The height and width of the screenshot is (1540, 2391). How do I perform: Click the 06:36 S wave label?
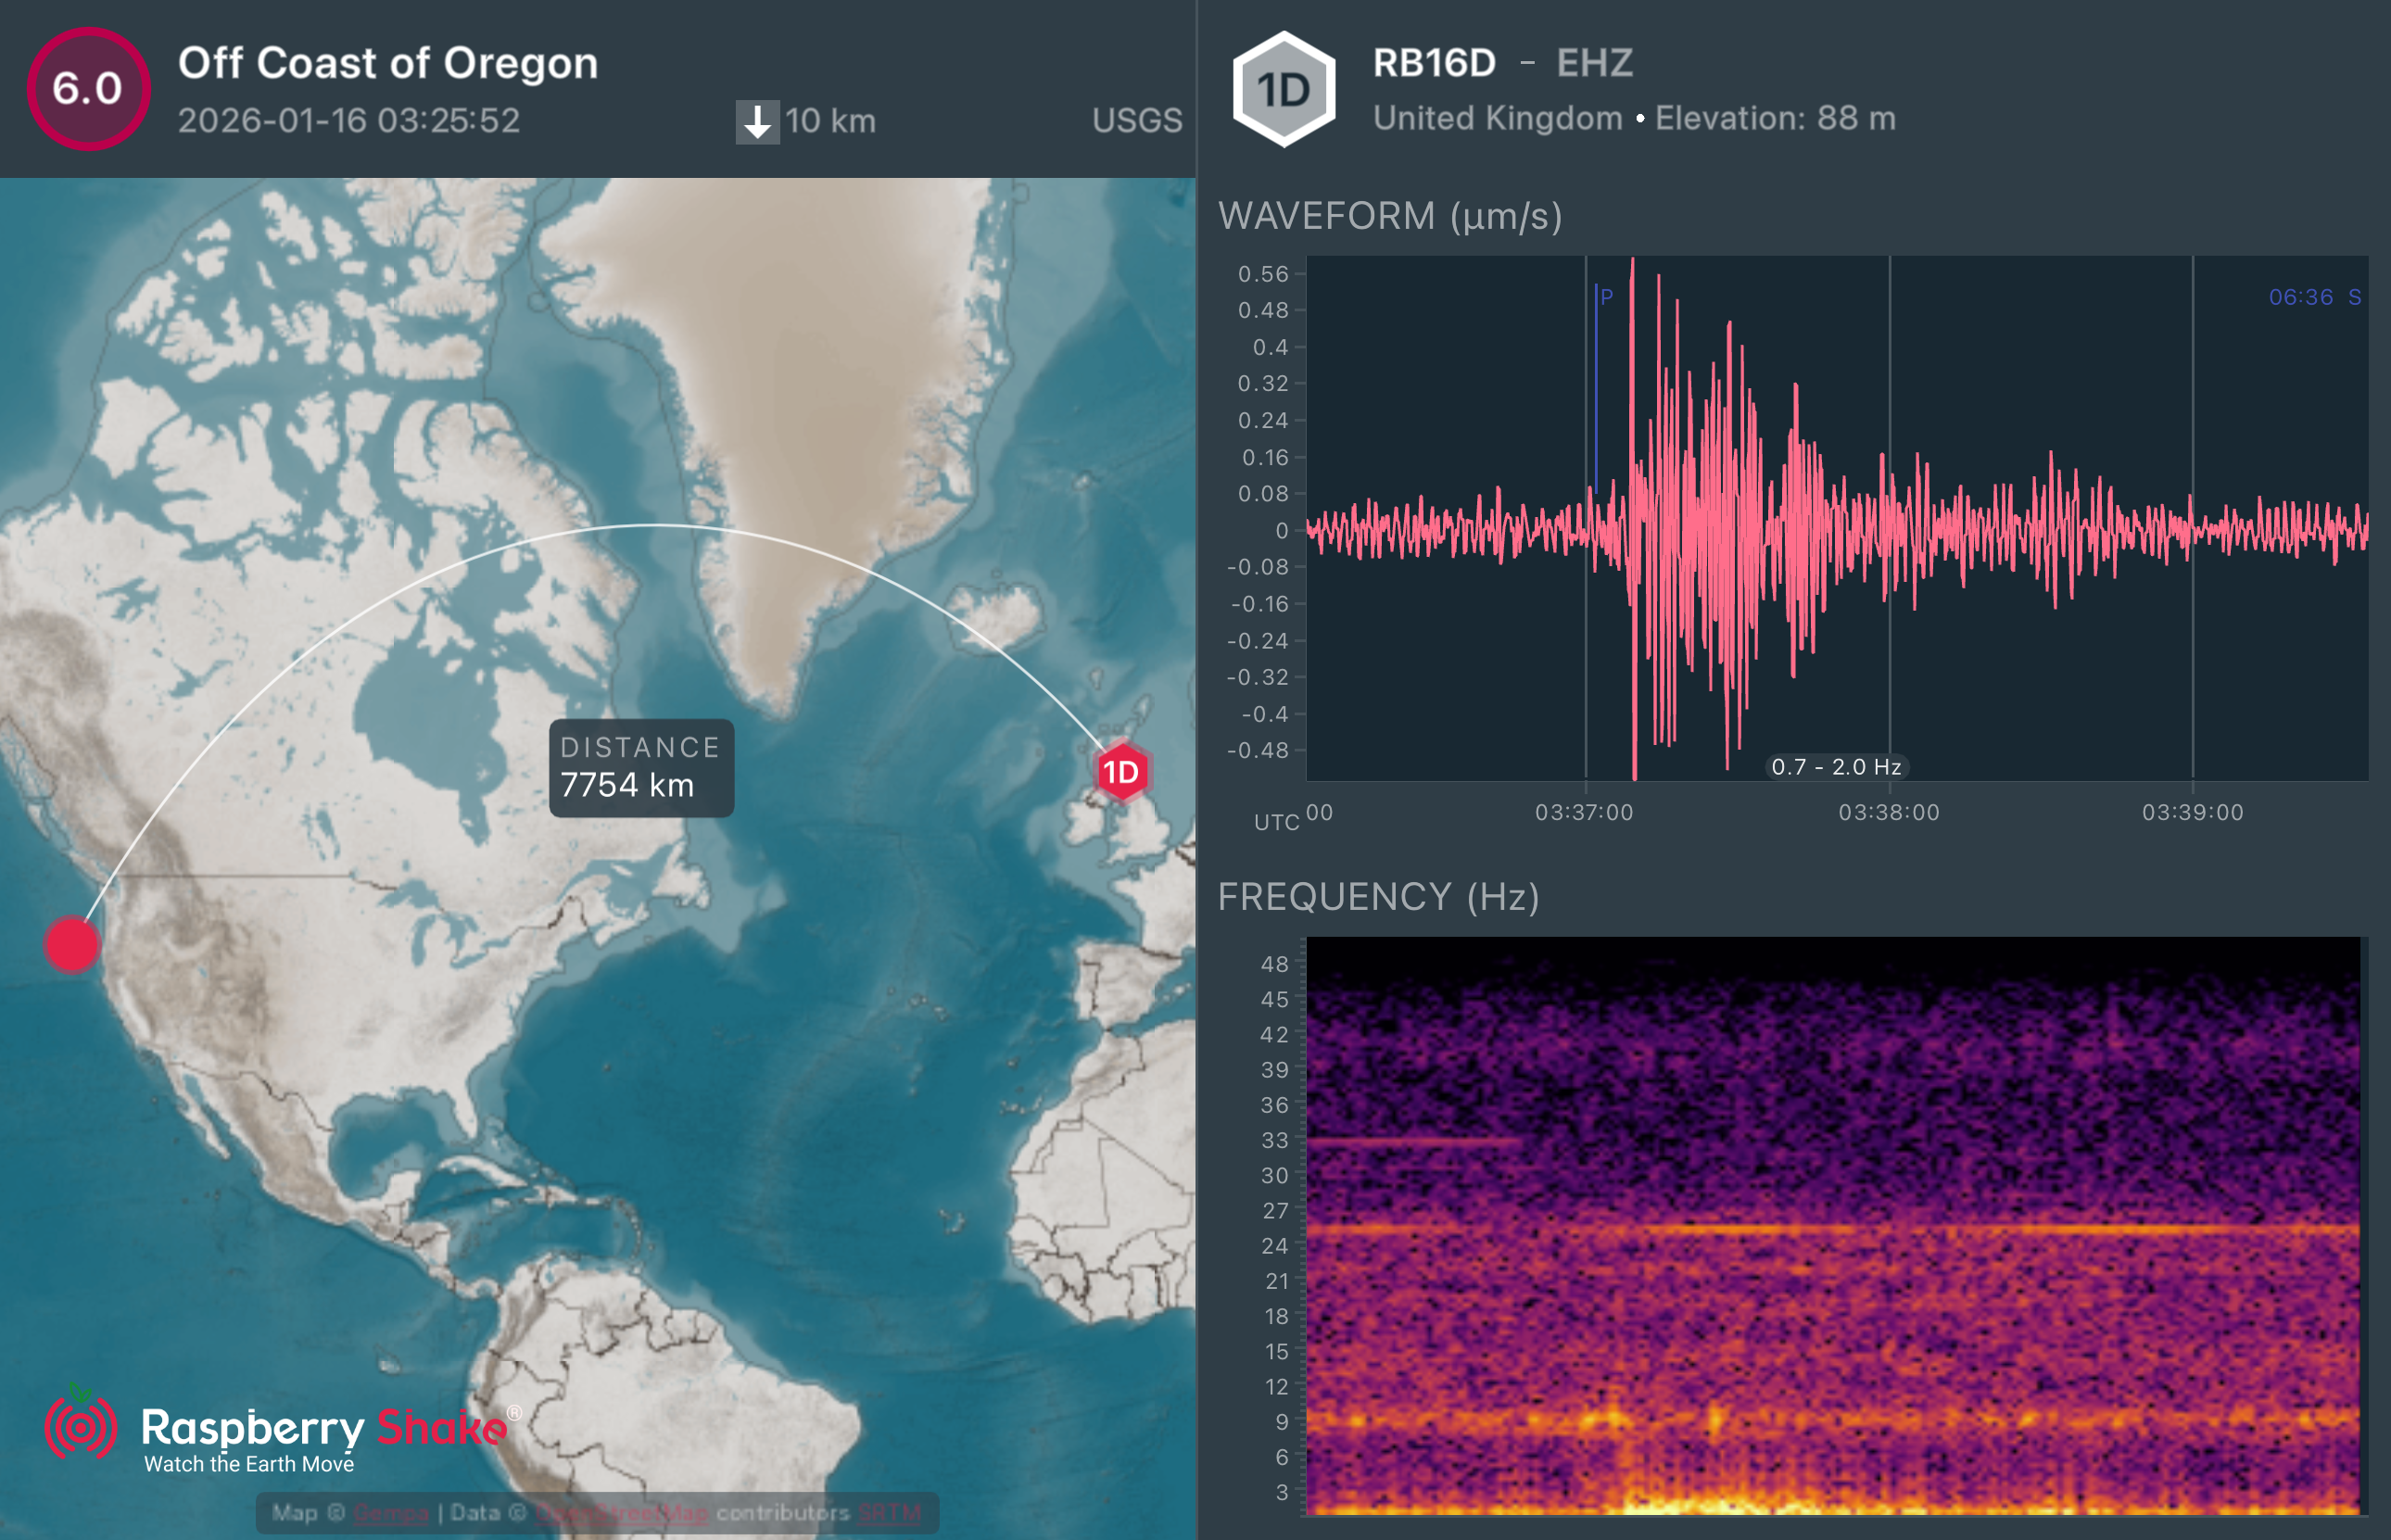click(2313, 297)
